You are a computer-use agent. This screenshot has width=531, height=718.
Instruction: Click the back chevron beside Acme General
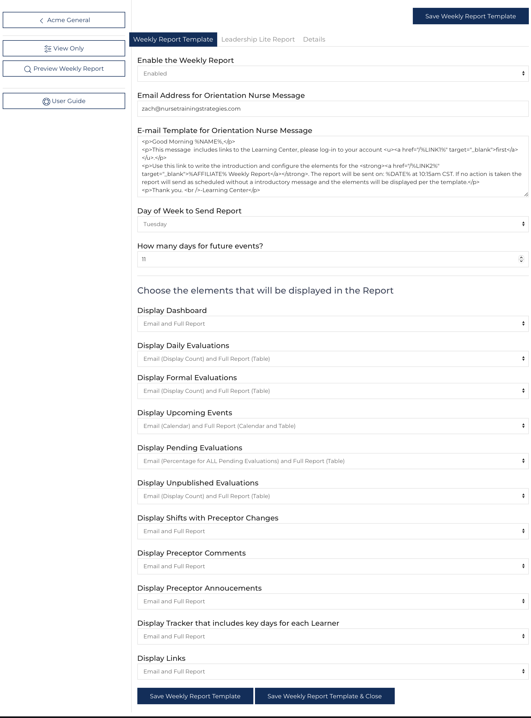click(42, 21)
